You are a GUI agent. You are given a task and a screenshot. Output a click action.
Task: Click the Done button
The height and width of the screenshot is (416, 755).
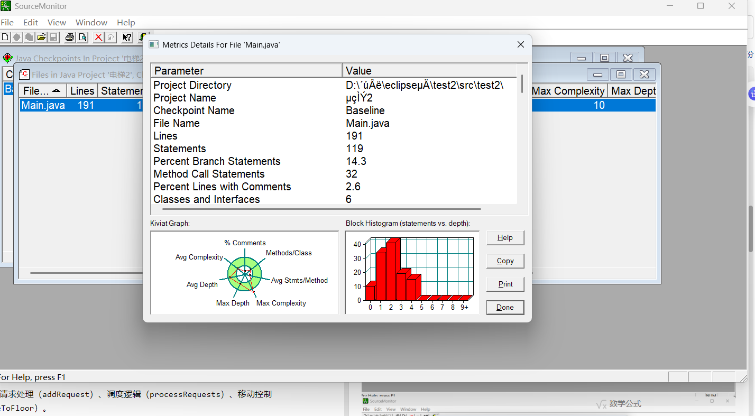(x=505, y=307)
